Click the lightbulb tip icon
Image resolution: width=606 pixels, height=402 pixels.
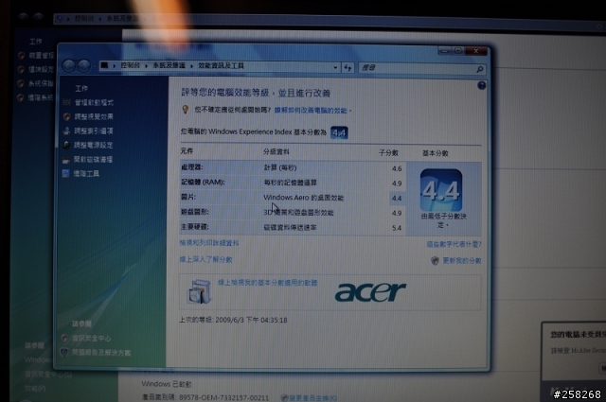[186, 110]
